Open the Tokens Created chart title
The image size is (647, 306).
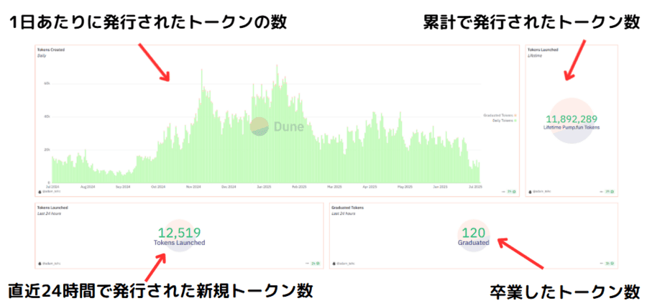(51, 50)
